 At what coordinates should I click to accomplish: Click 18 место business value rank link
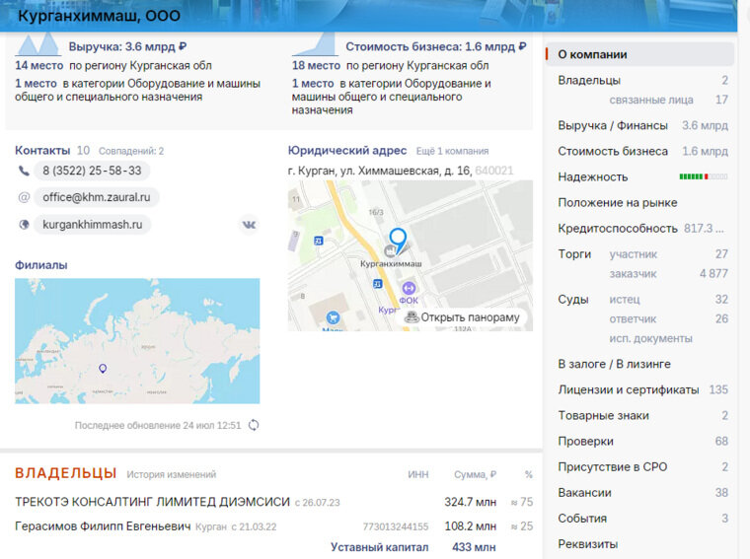(316, 65)
